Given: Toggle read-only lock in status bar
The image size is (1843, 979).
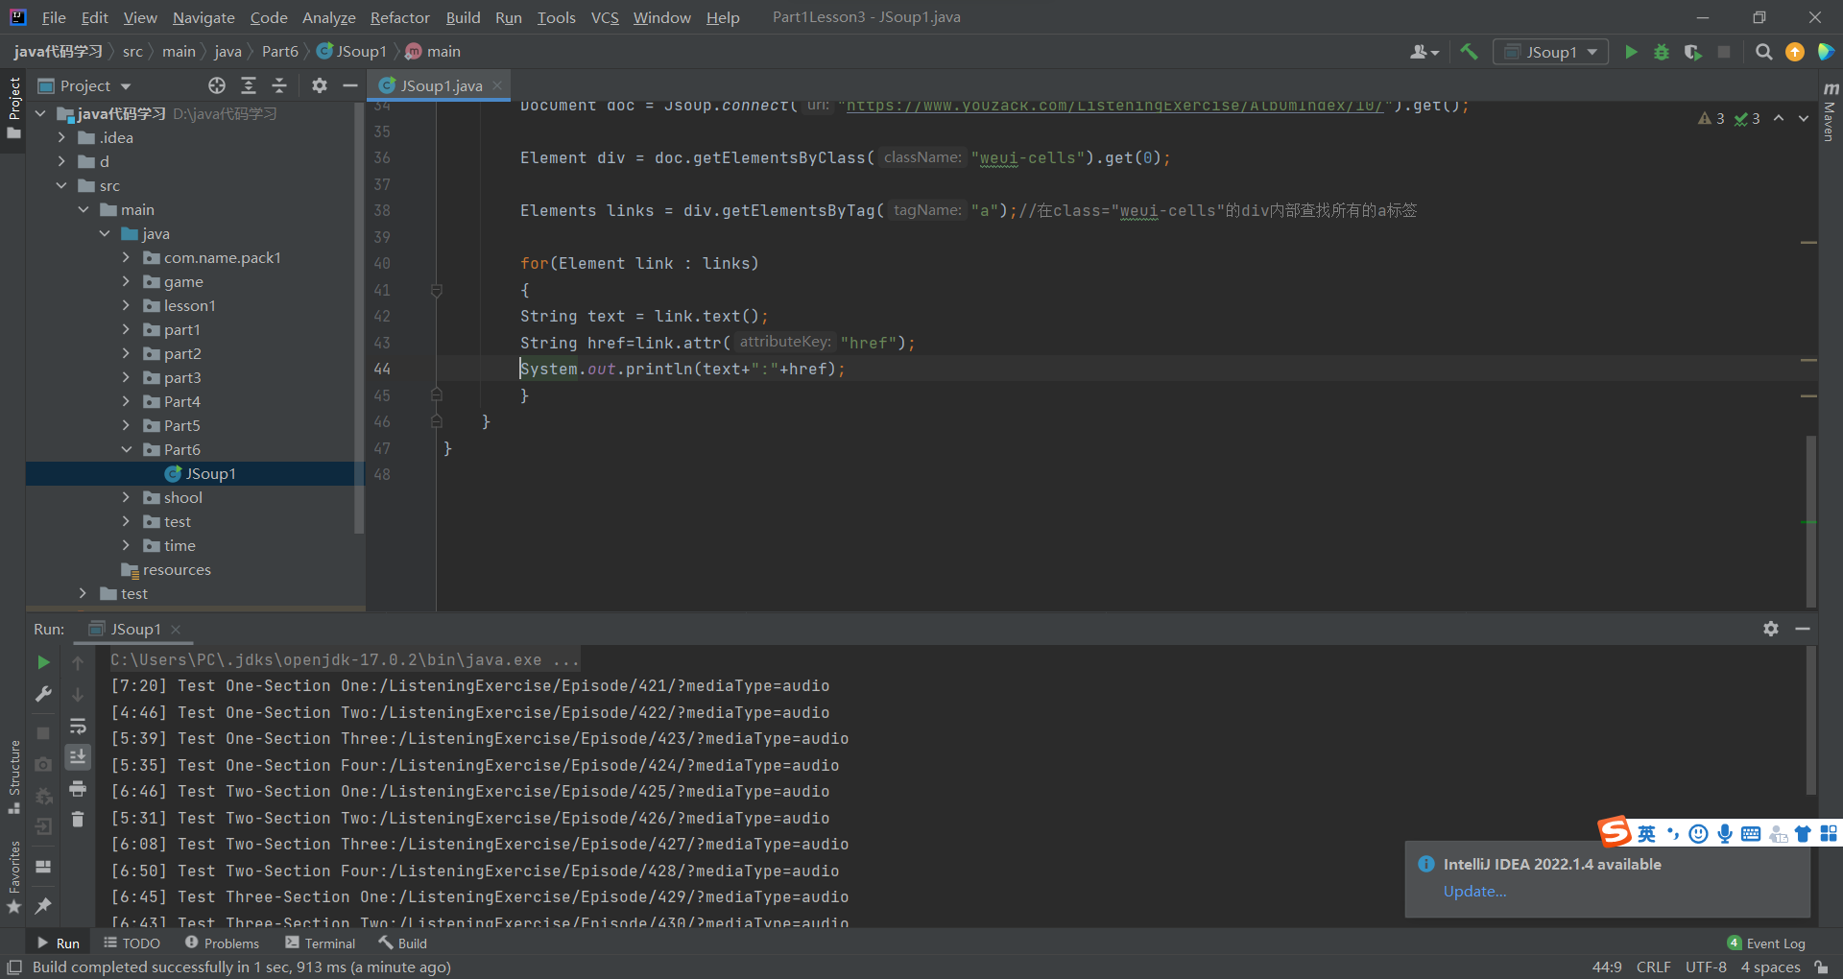Looking at the screenshot, I should click(x=1821, y=967).
